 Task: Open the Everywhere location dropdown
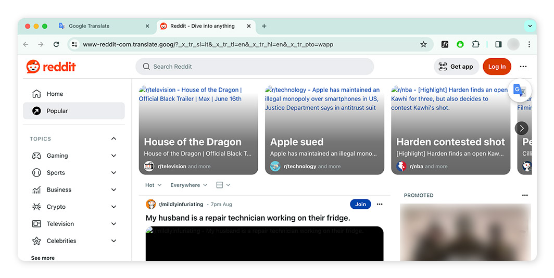[x=188, y=185]
